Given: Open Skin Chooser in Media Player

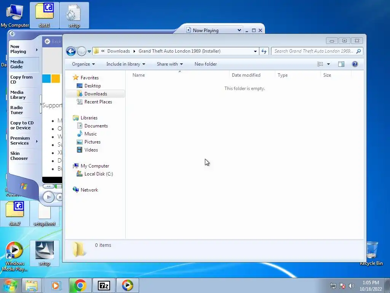Looking at the screenshot, I should (x=24, y=156).
